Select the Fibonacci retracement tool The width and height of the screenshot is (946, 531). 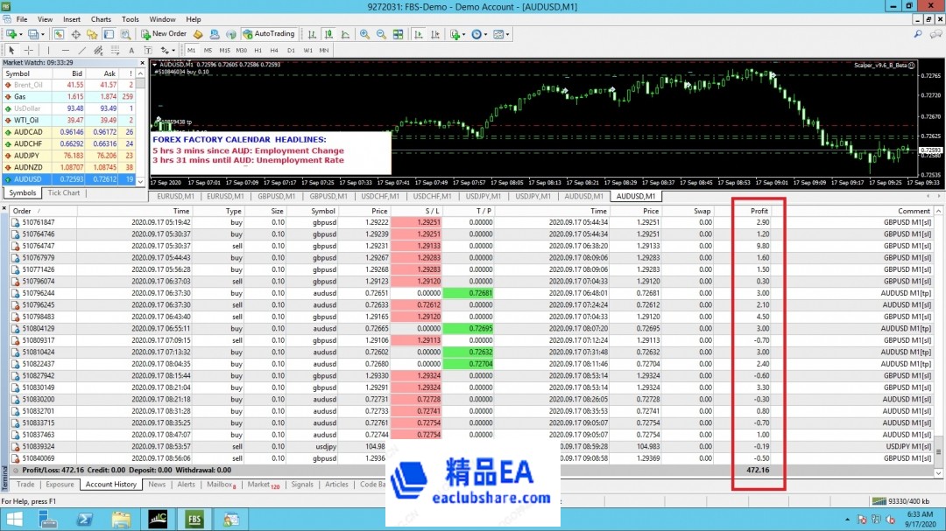click(x=116, y=51)
